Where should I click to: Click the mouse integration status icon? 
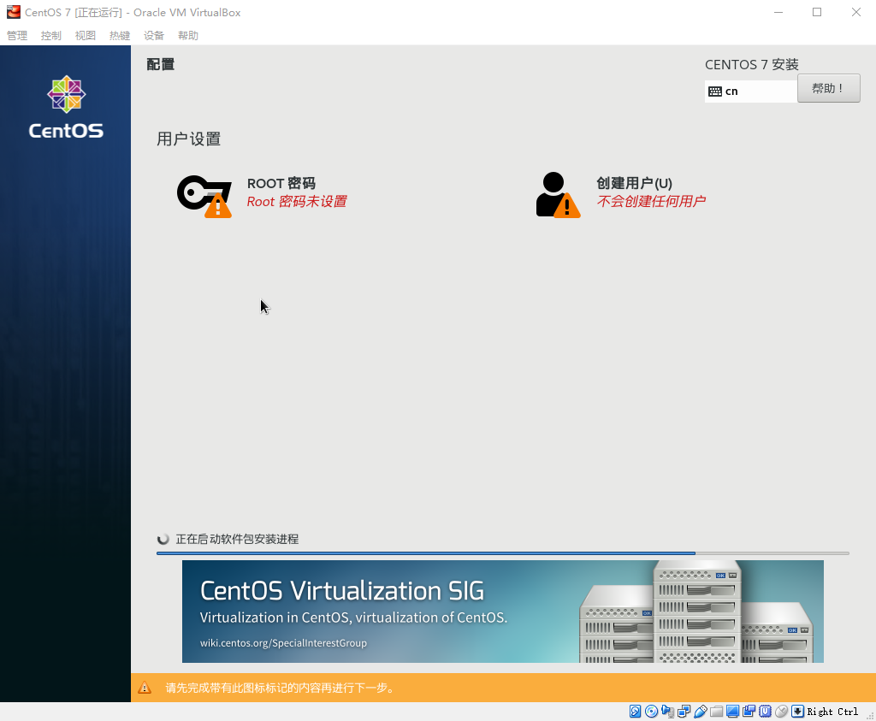(782, 711)
